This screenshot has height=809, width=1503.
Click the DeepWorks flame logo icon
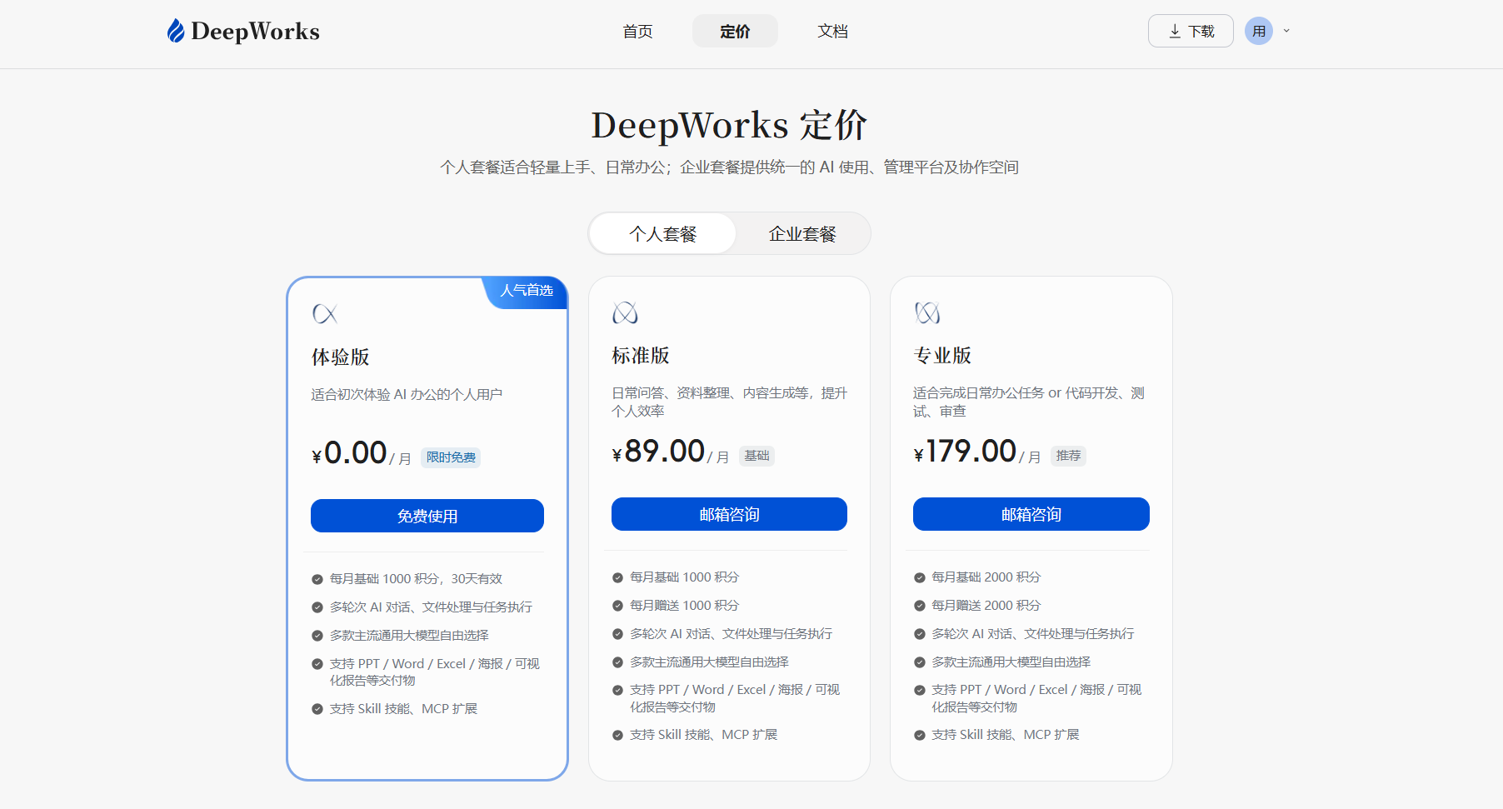176,31
